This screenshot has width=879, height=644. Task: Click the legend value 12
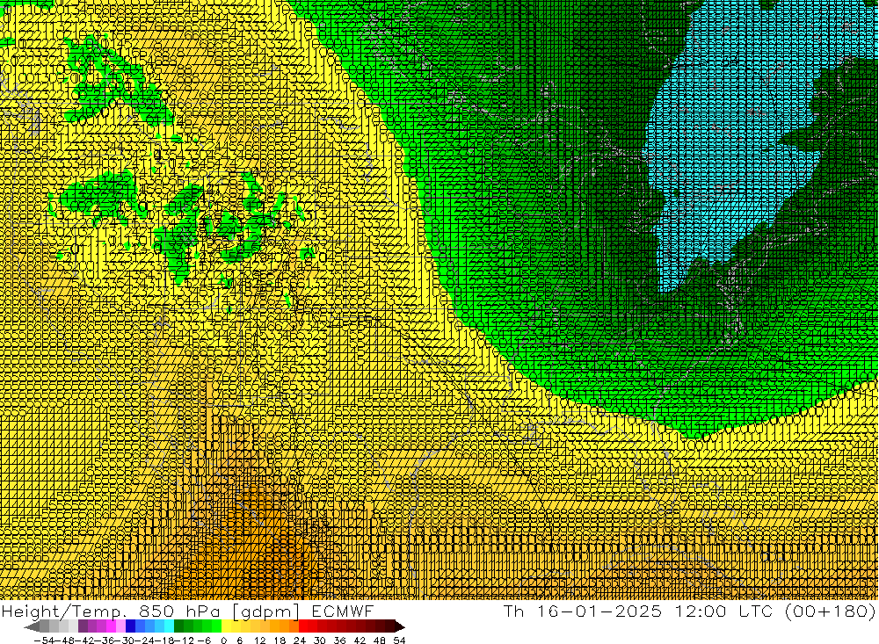[259, 640]
